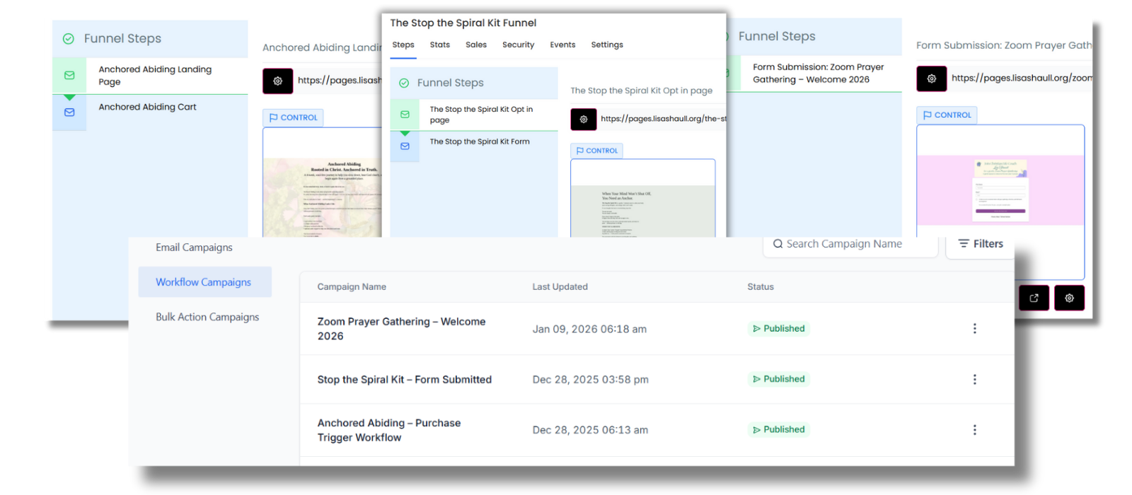
Task: Click the pages.lisashaull.org/the-st URL field
Action: (x=663, y=120)
